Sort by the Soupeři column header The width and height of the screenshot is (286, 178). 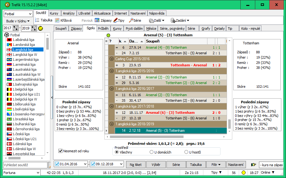tap(176, 41)
